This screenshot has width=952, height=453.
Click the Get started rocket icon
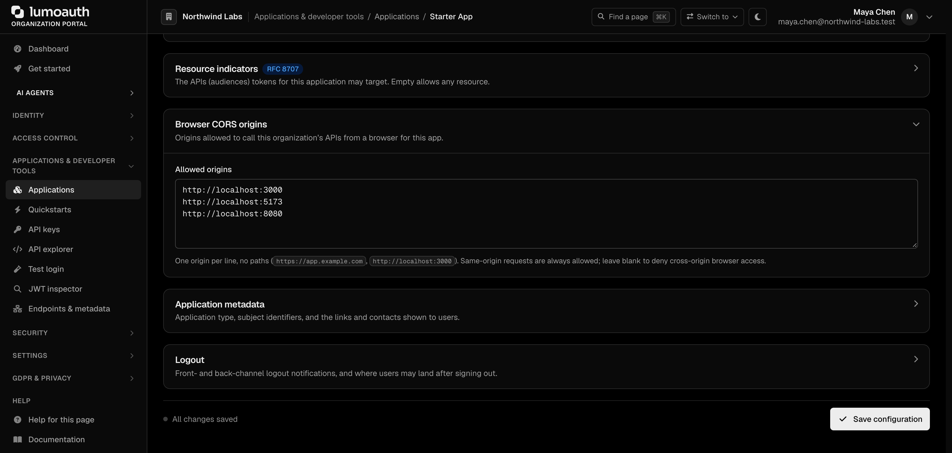pos(17,69)
